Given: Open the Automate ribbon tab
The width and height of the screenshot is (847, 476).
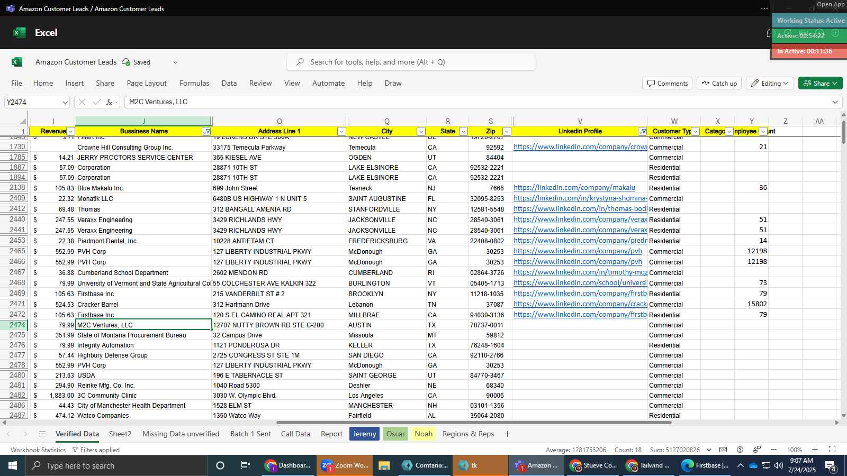Looking at the screenshot, I should point(328,83).
